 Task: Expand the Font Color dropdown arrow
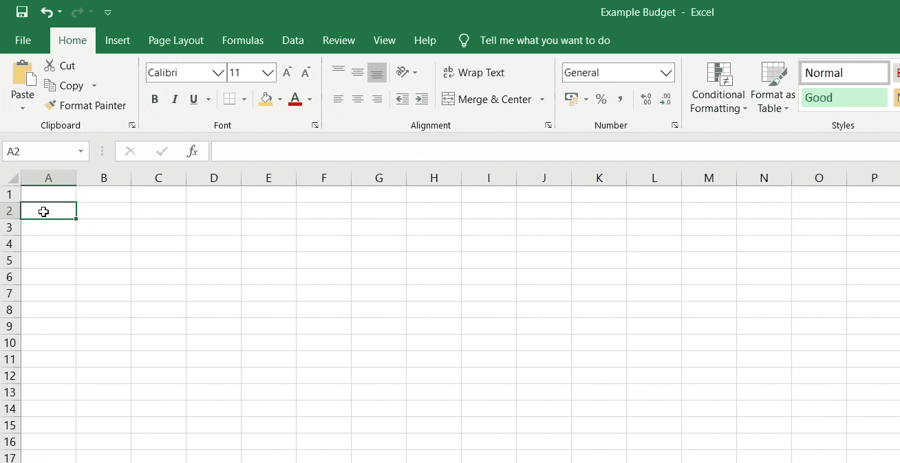310,100
